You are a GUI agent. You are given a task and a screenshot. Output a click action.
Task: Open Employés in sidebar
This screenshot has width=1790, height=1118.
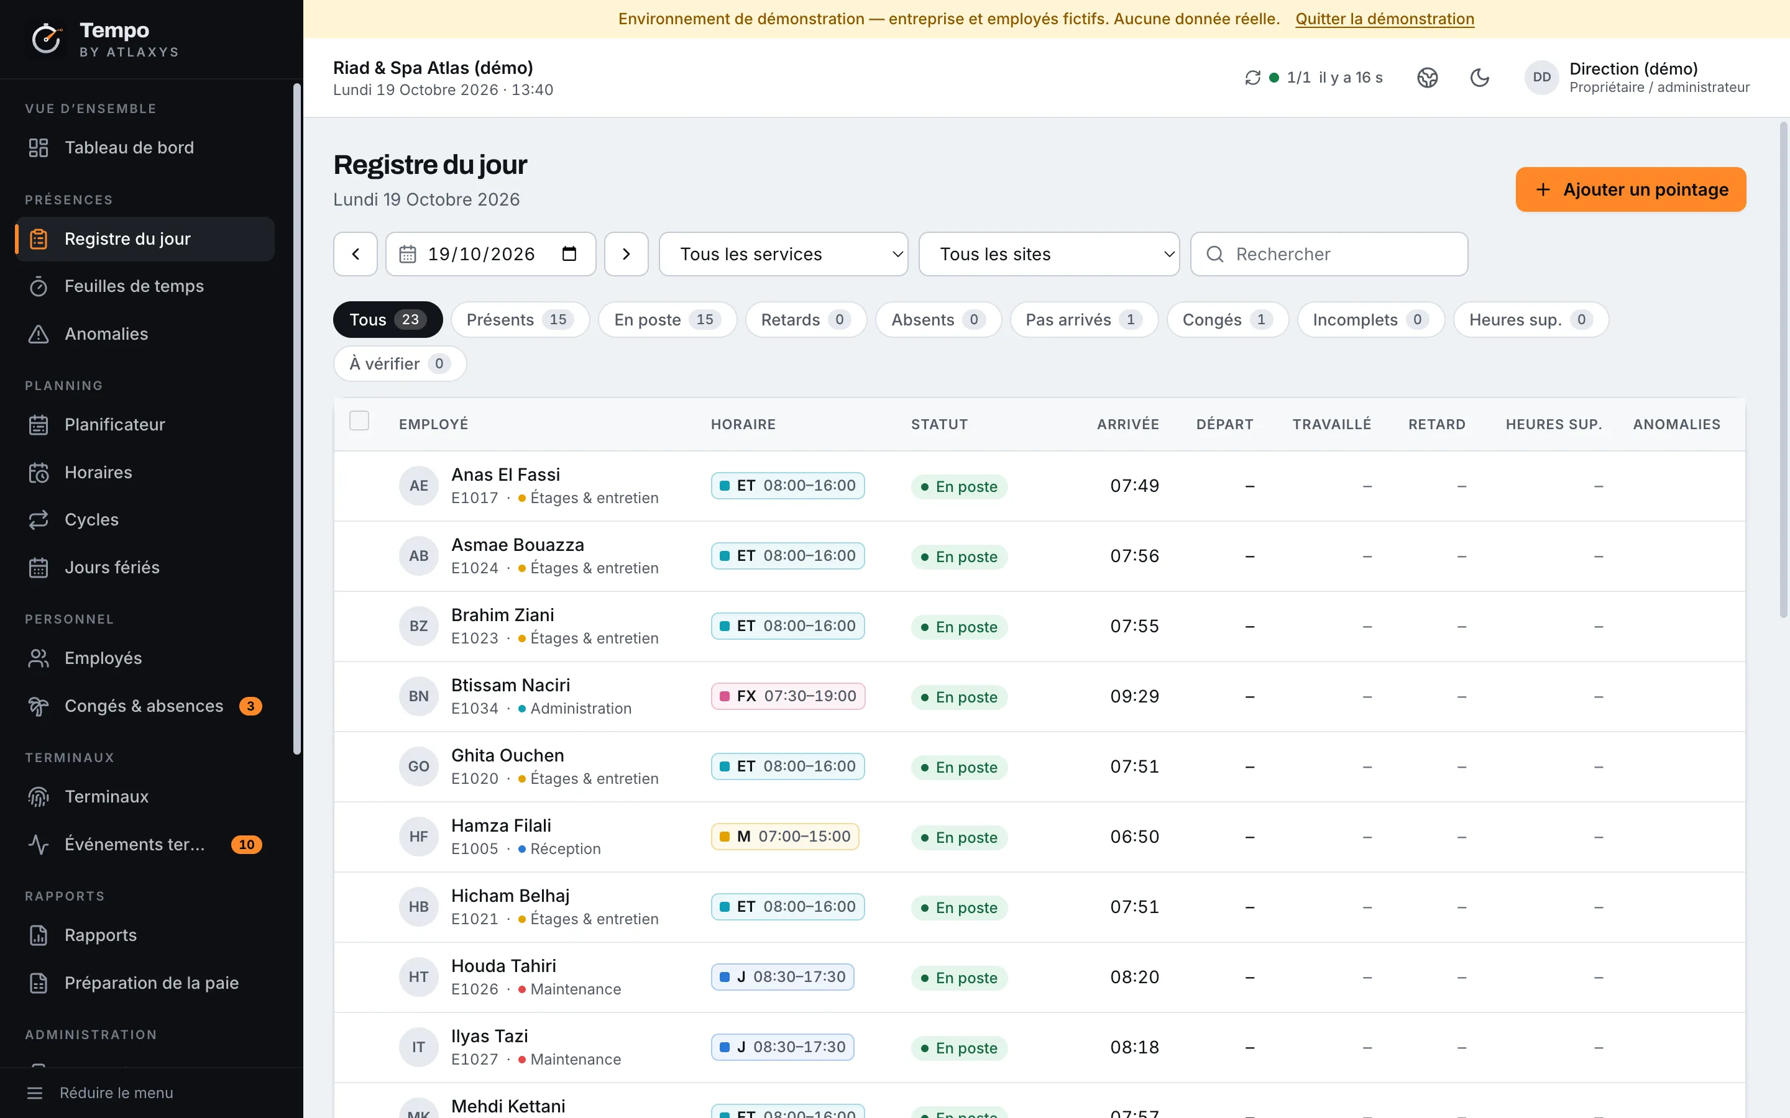(145, 658)
